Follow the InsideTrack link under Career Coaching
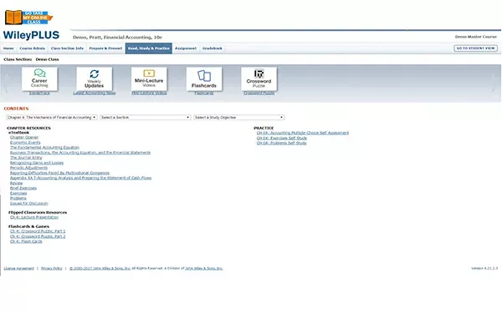Image resolution: width=502 pixels, height=313 pixels. [39, 93]
